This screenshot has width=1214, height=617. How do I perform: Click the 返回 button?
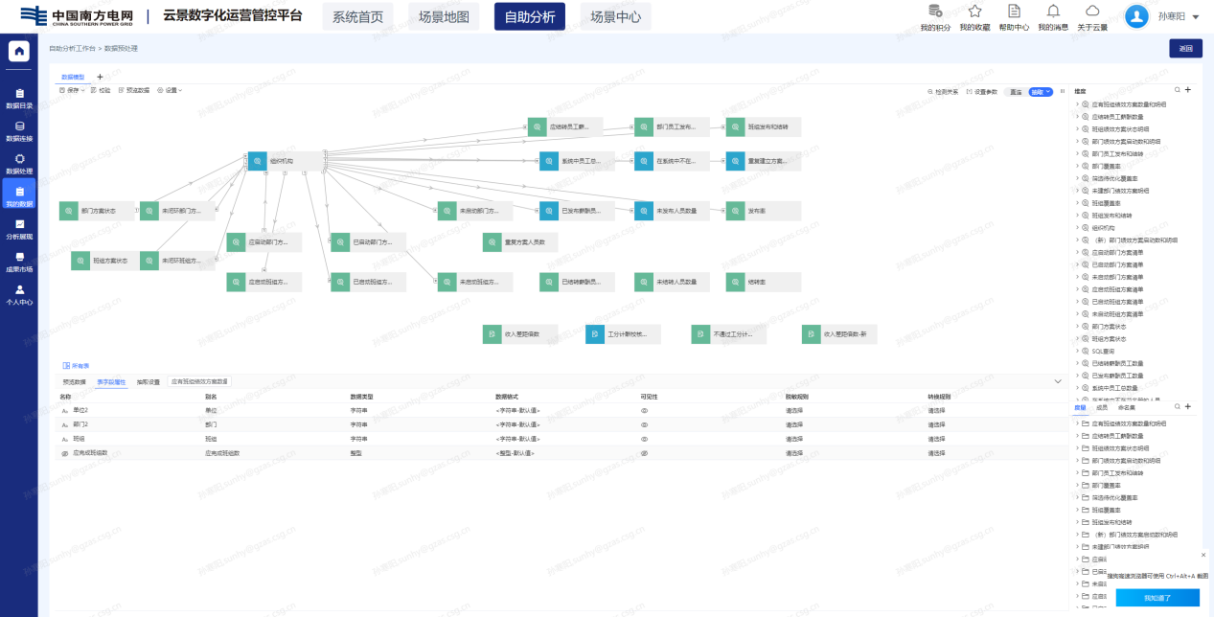pos(1185,48)
